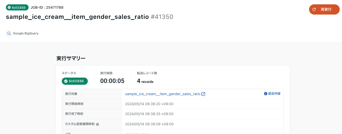Viewport: 342px width, 134px height.
Task: Click the refresh arrow icon in 再実行
Action: point(314,9)
